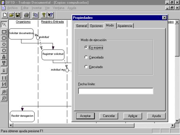The height and width of the screenshot is (135, 180).
Task: Open the Insertar menu
Action: click(37, 8)
